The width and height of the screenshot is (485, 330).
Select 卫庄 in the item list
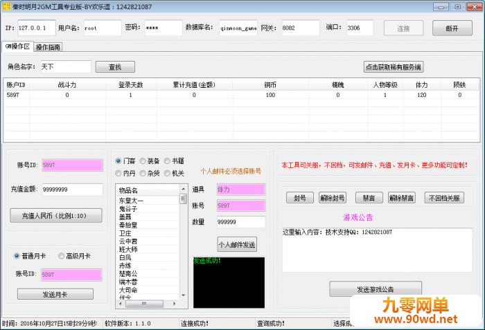(x=148, y=233)
